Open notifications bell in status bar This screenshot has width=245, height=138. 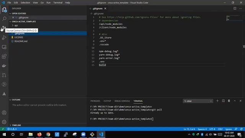tap(242, 129)
